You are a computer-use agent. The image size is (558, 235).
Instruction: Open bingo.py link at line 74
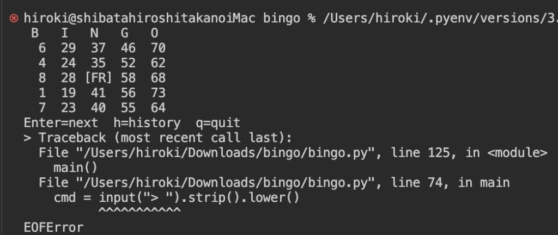(x=207, y=183)
